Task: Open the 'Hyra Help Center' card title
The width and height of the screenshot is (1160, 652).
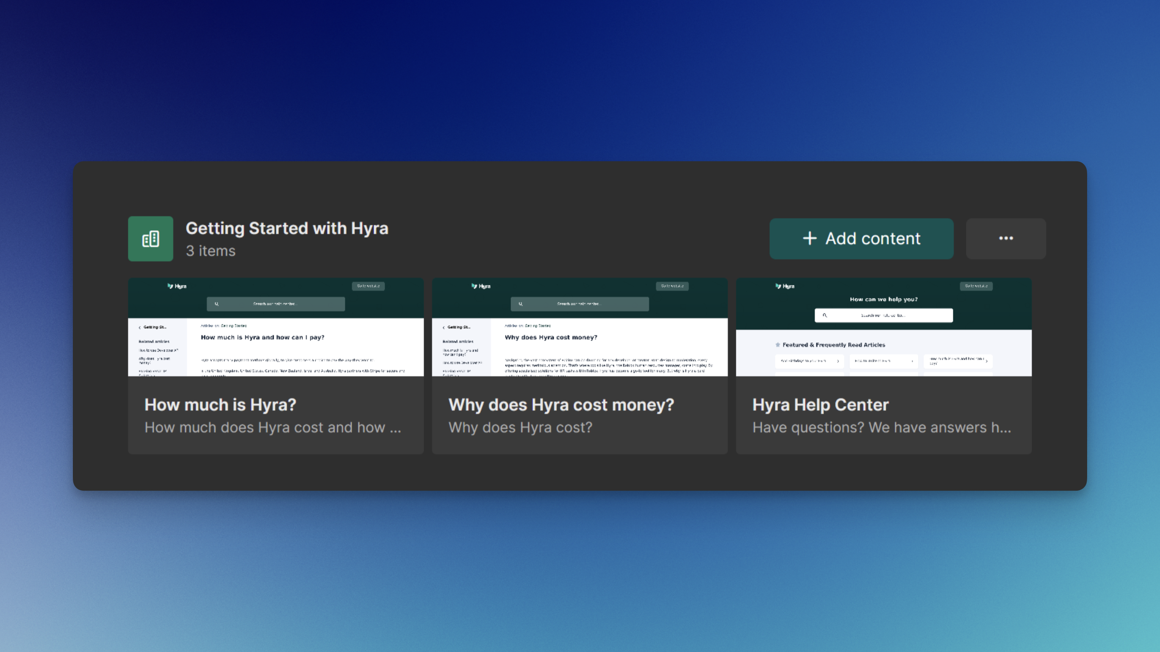Action: (x=820, y=405)
